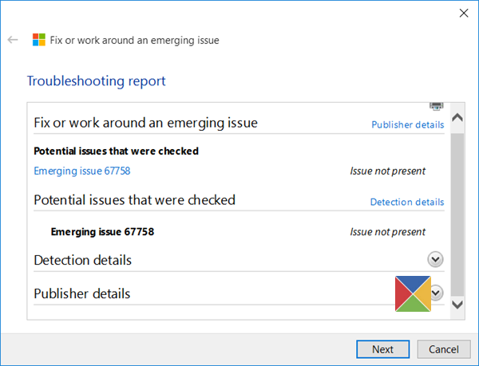Jump to the Detection details link
Image resolution: width=479 pixels, height=366 pixels.
(x=406, y=202)
